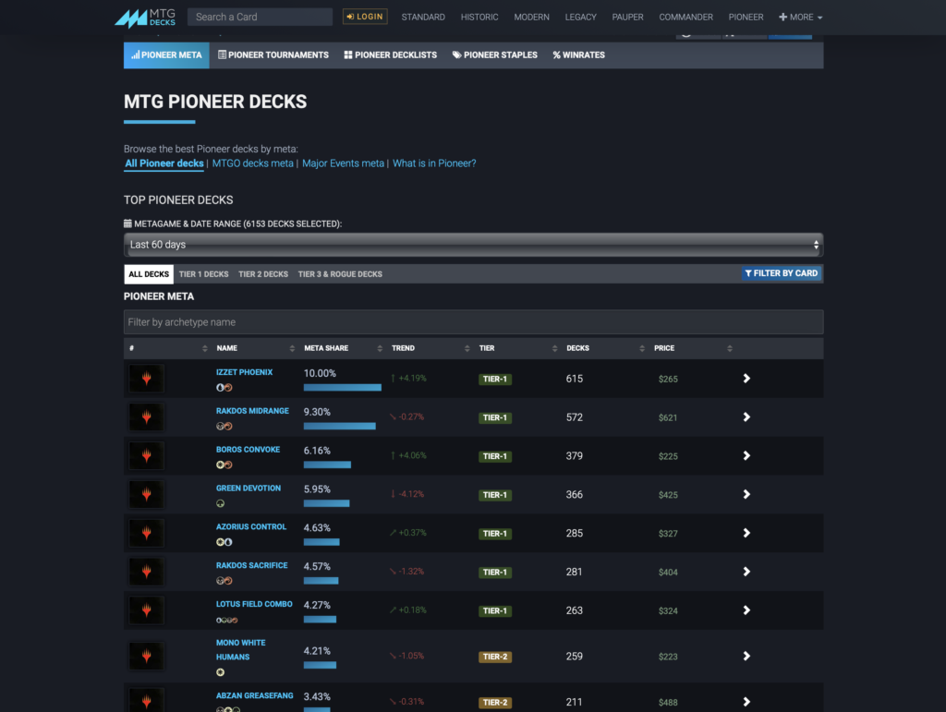This screenshot has height=712, width=946.
Task: Open What is in Pioneer link
Action: (x=434, y=163)
